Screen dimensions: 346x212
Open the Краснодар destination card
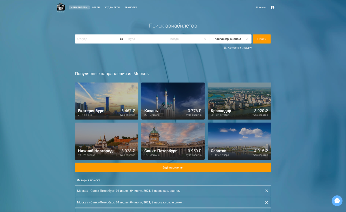(x=239, y=101)
